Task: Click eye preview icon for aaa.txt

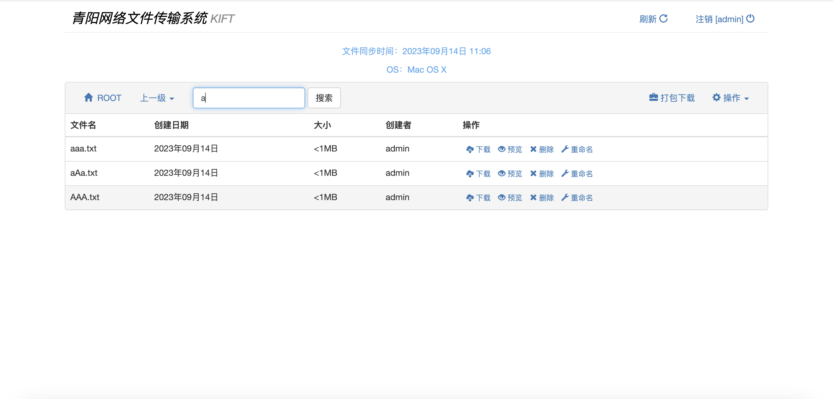Action: (x=502, y=149)
